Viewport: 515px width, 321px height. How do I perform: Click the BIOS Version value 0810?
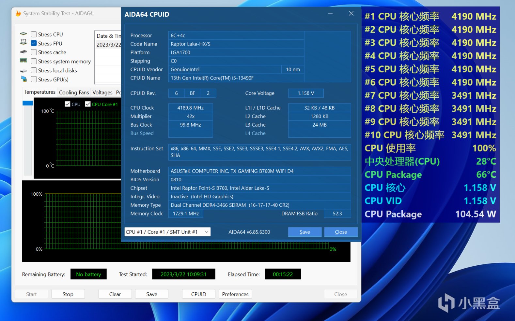tap(260, 179)
